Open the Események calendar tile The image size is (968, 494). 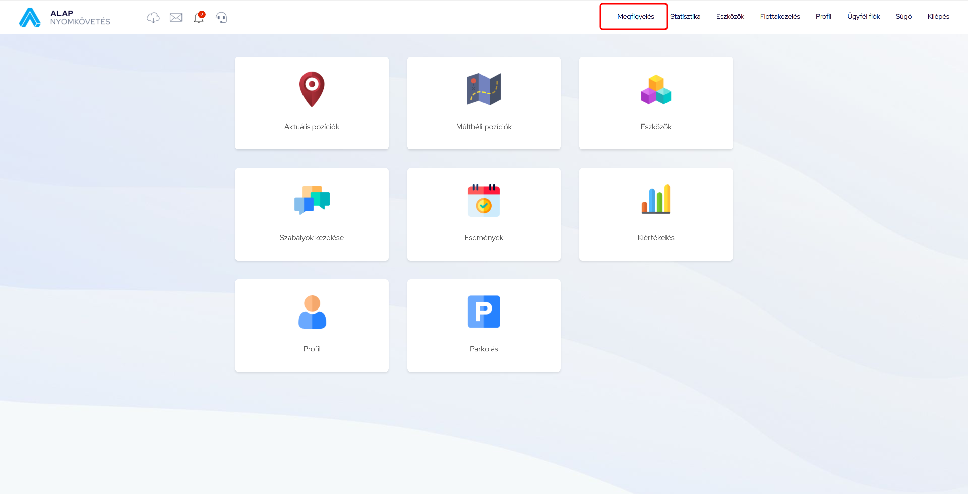point(483,214)
